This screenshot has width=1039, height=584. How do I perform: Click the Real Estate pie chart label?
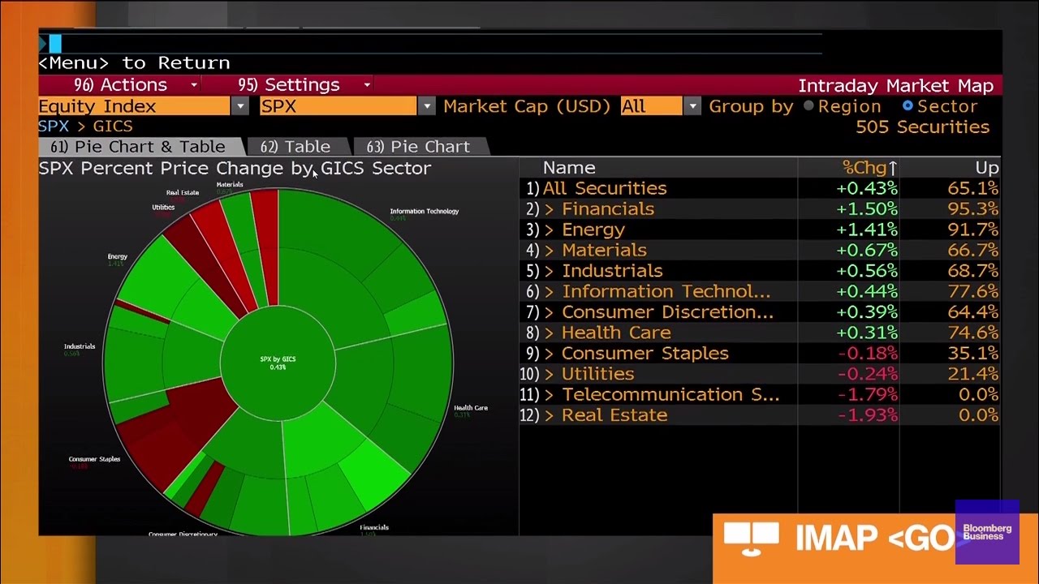point(183,193)
